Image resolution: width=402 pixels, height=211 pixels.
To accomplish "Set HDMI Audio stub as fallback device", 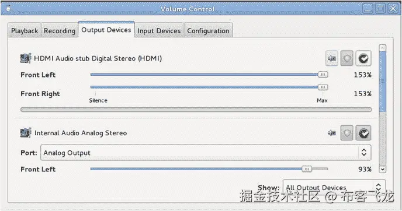I will (x=363, y=58).
